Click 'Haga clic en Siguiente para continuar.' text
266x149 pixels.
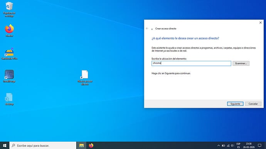[171, 73]
